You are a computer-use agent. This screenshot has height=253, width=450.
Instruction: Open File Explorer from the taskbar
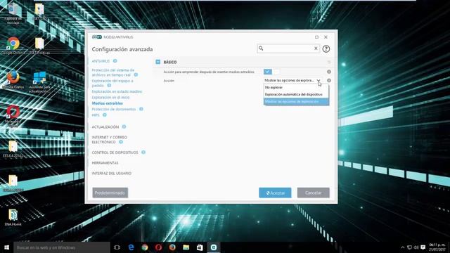click(186, 247)
